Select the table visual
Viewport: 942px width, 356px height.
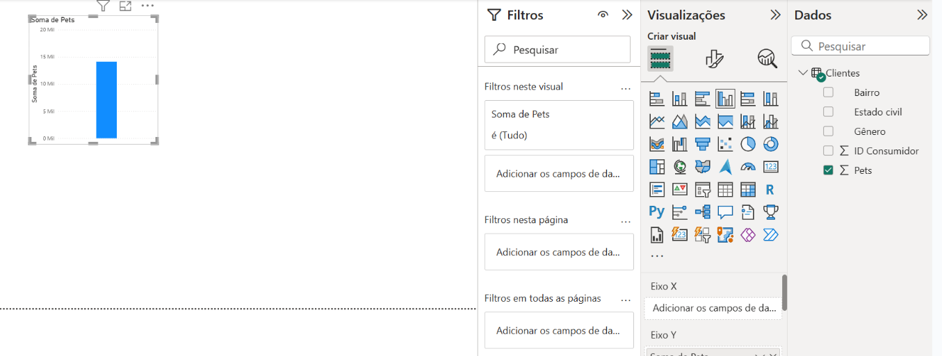(725, 189)
